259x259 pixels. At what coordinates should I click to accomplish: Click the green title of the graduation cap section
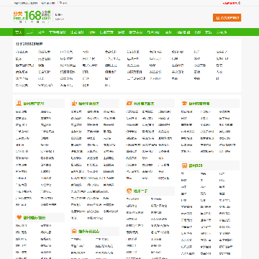coord(199,104)
